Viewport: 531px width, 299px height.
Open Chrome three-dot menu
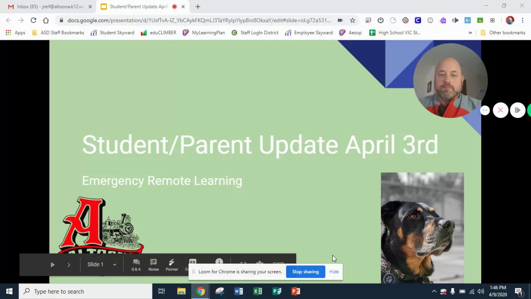(x=522, y=20)
